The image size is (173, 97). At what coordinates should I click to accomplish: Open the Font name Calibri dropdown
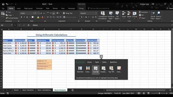click(x=33, y=13)
